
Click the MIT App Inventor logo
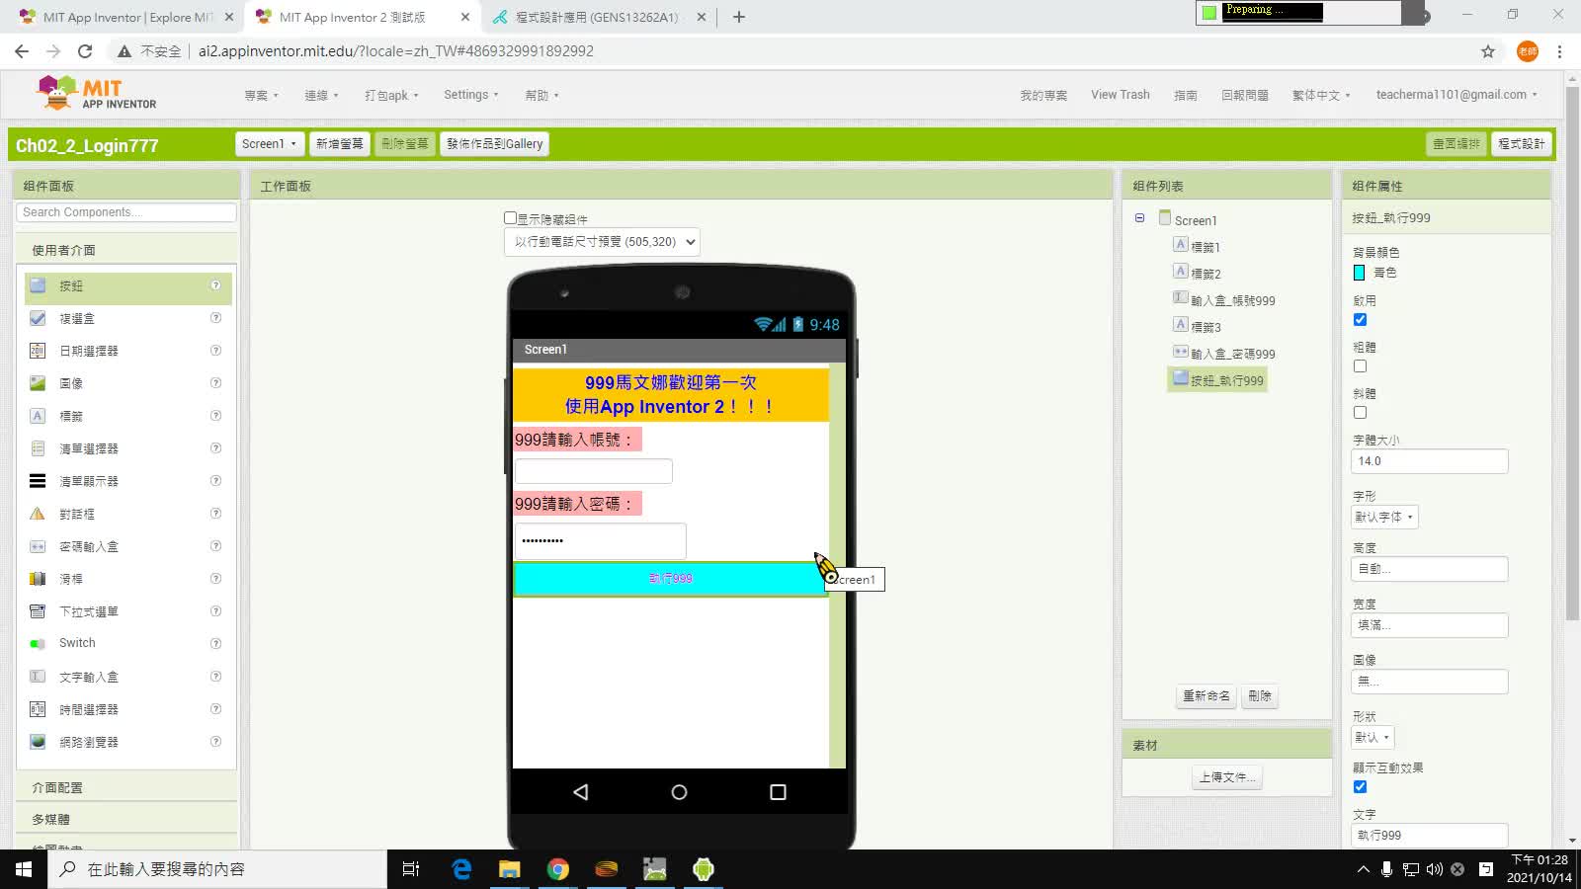coord(96,93)
